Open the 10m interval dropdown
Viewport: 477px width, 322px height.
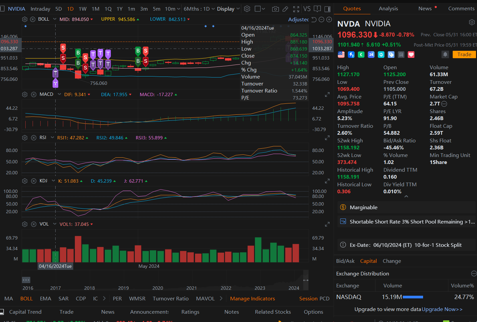172,9
